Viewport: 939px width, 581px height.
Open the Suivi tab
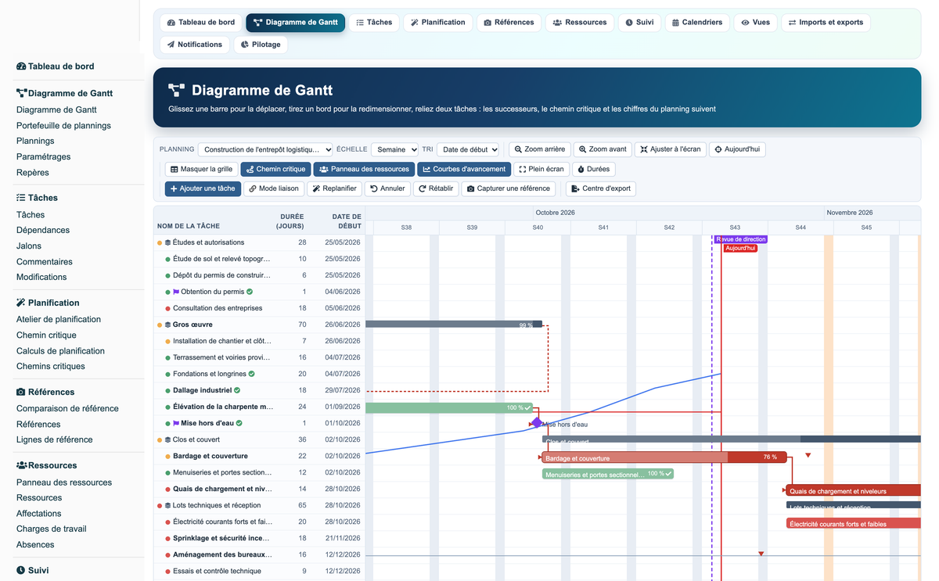tap(639, 23)
